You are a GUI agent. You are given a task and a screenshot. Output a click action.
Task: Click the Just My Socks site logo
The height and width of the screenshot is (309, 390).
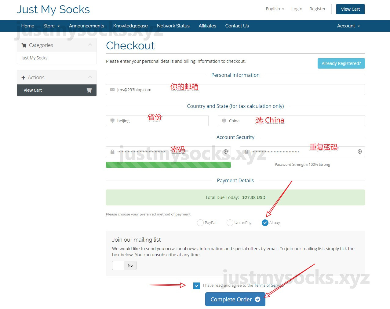coord(53,9)
